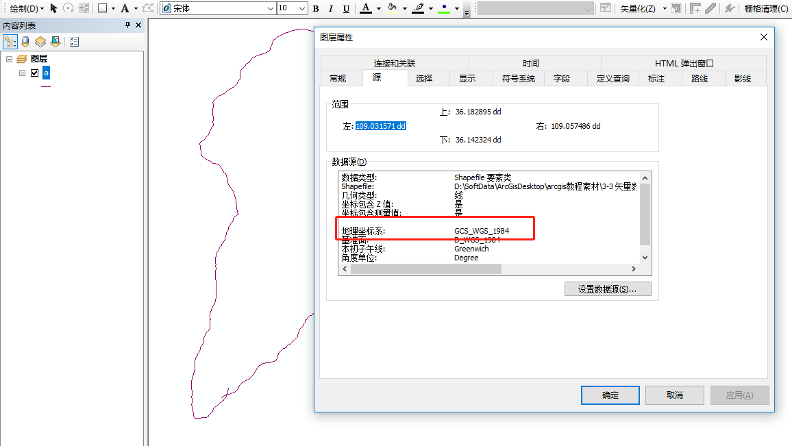Viewport: 792px width, 446px height.
Task: Switch to List By Source view
Action: tap(25, 41)
